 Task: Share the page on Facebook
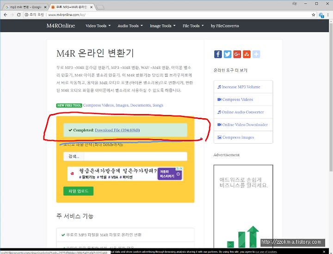point(218,54)
